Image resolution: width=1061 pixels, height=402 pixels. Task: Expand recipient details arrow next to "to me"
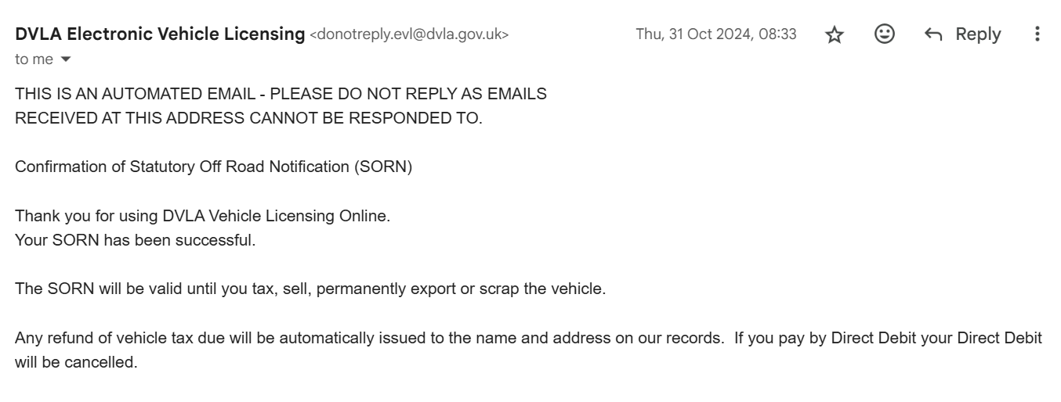(66, 59)
